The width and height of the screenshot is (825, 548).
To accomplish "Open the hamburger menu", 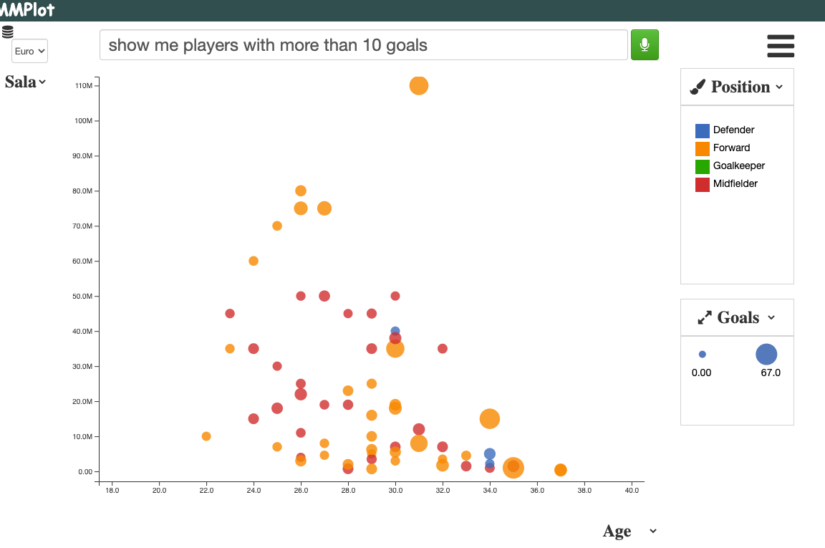I will [781, 46].
